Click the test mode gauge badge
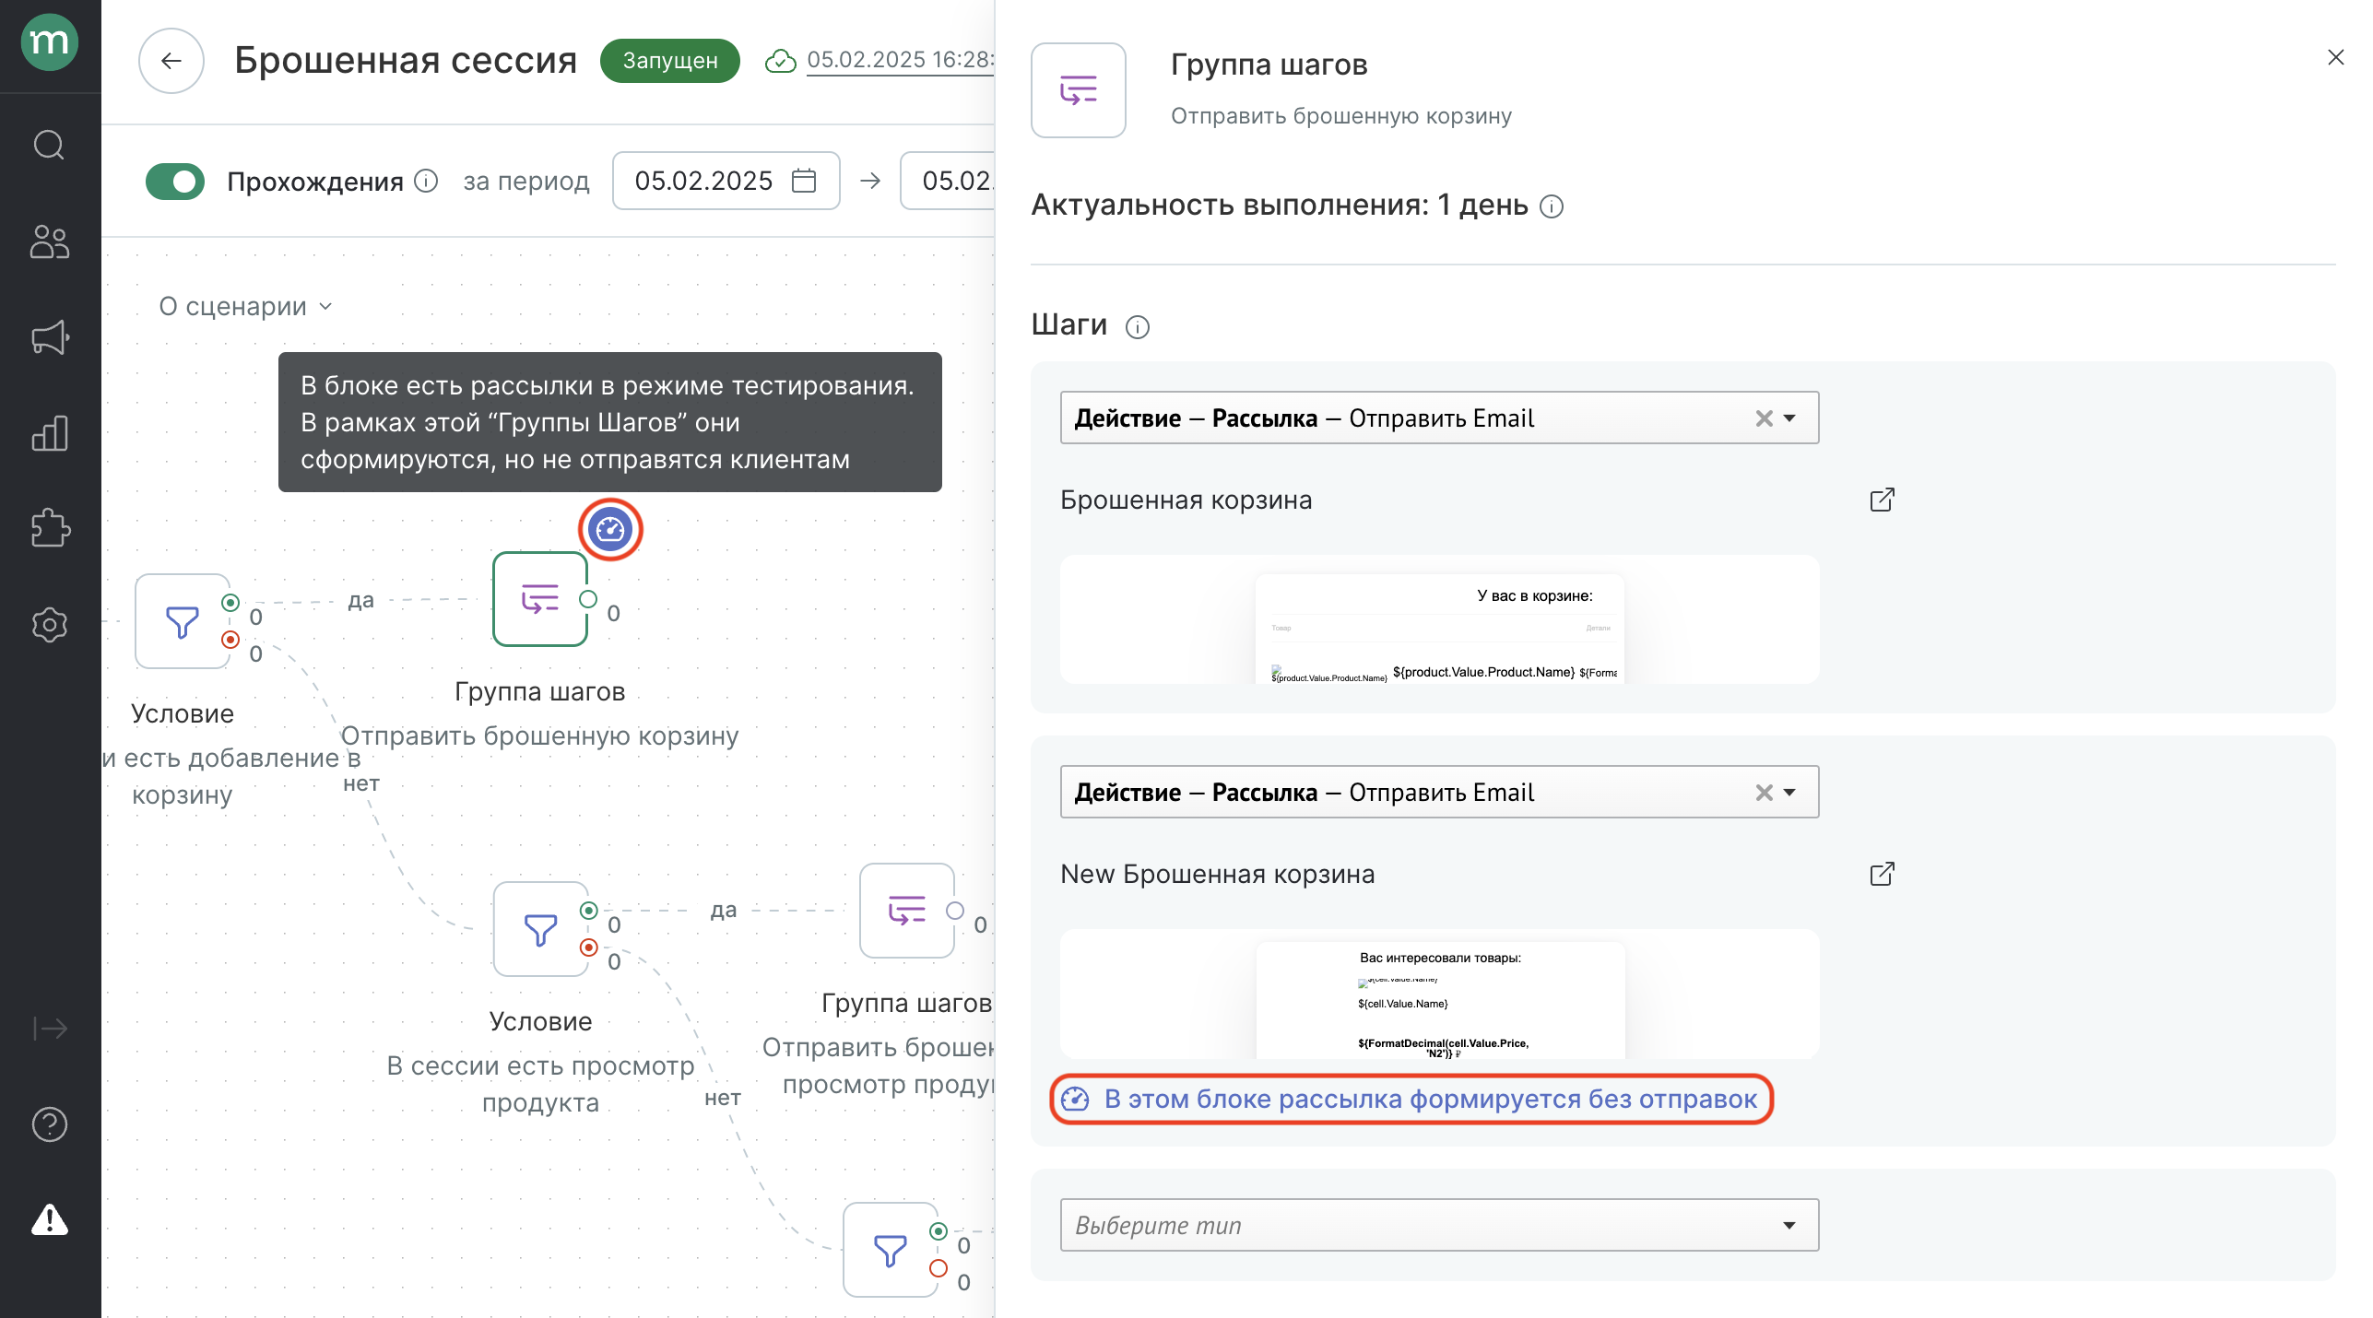Viewport: 2373px width, 1318px height. point(610,530)
